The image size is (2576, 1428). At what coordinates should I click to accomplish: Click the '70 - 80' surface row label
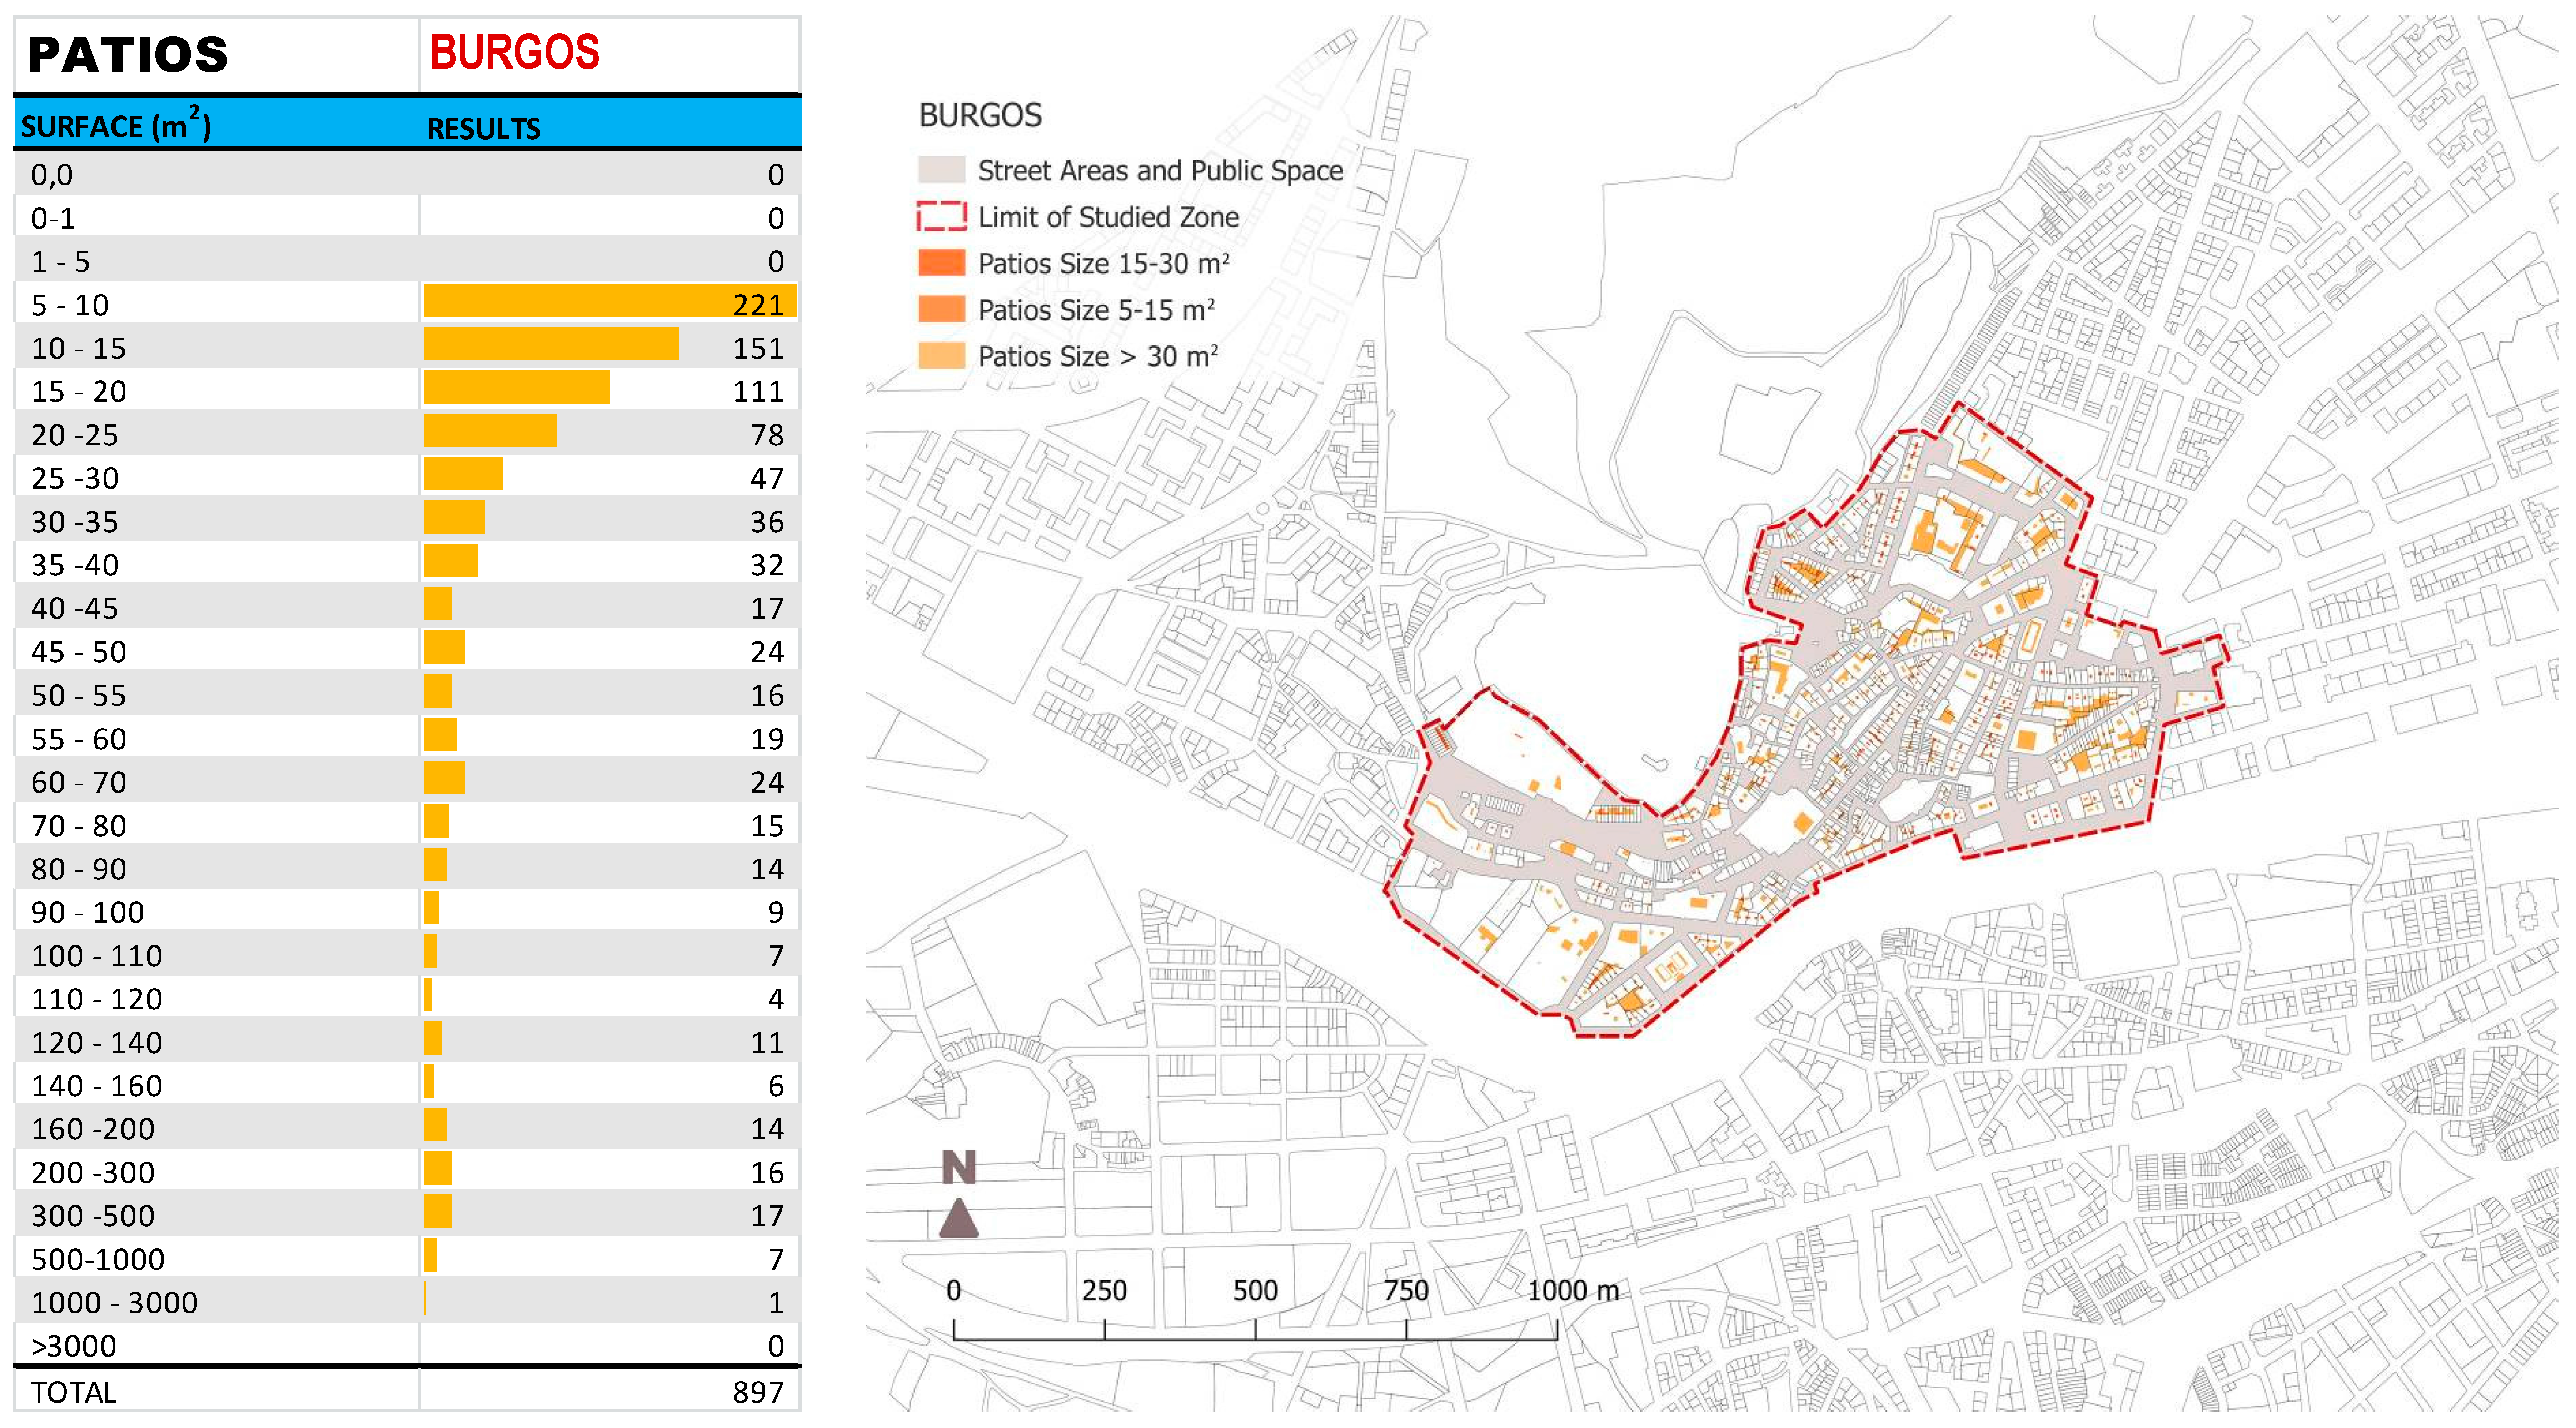(x=78, y=826)
